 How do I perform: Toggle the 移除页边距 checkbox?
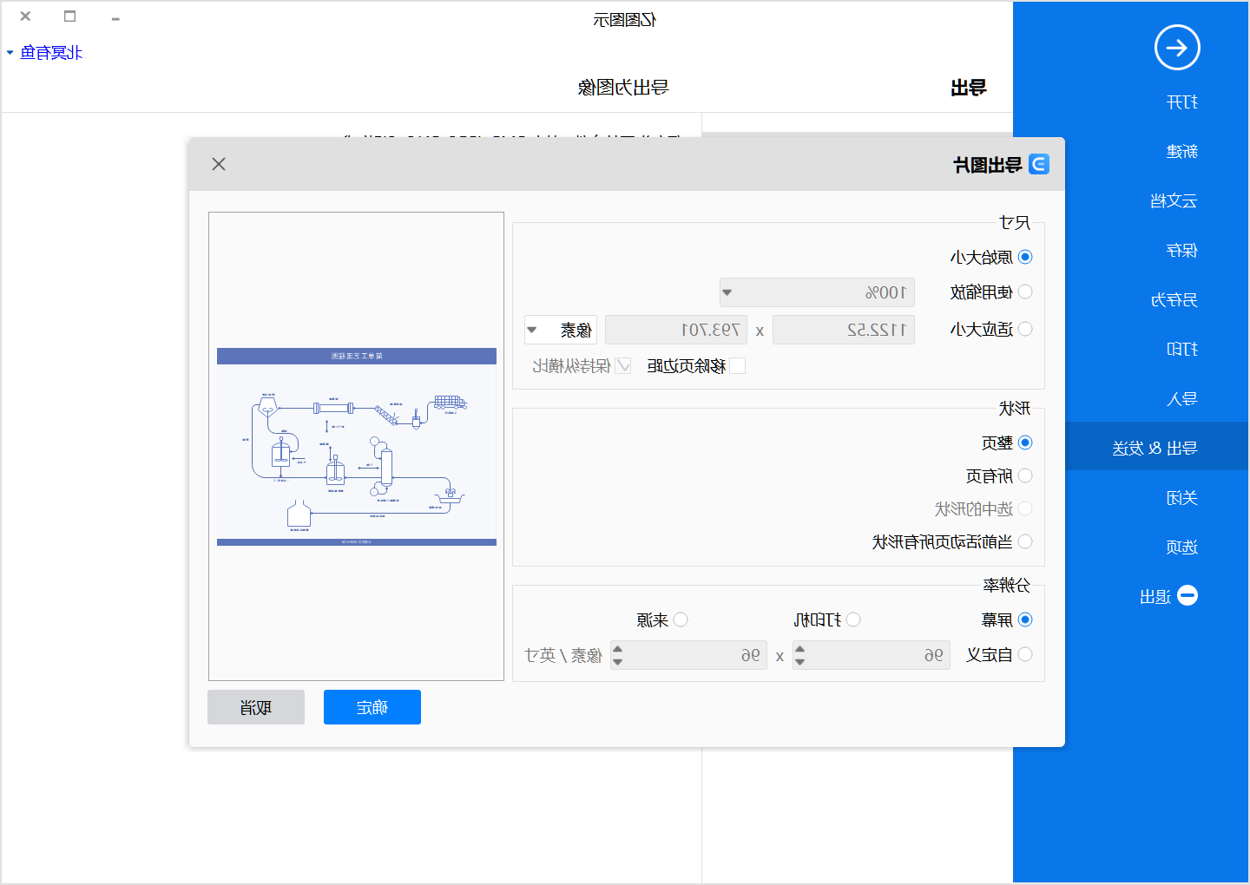pos(738,366)
